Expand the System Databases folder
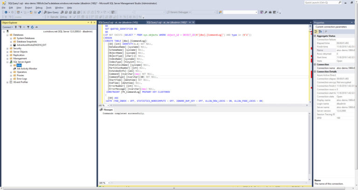This screenshot has height=190, width=358. point(11,39)
